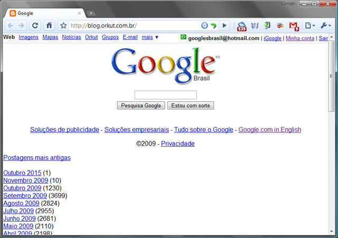Click the Brazil flag icon
338x238 pixels.
tap(183, 37)
